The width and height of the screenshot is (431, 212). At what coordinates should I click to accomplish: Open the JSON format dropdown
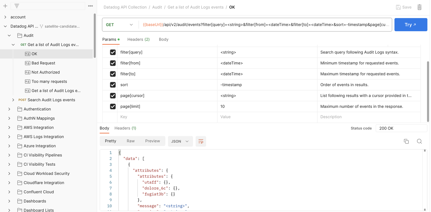tap(180, 141)
